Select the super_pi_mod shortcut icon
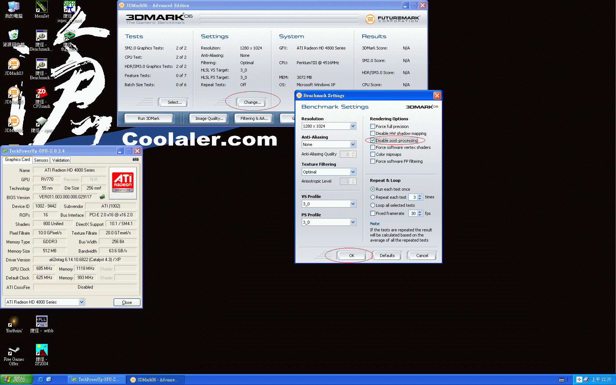Viewport: 616px width, 385px height. click(x=69, y=11)
